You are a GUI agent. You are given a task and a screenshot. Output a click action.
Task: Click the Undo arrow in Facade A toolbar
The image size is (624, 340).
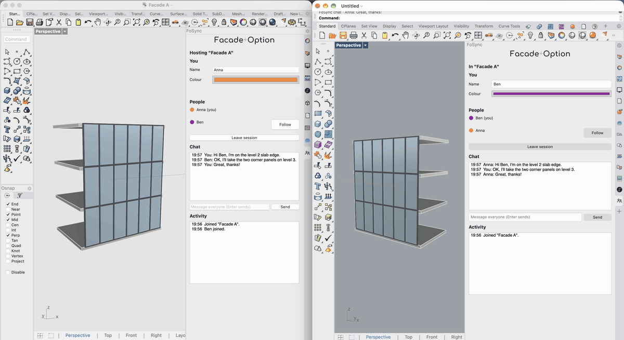(88, 22)
